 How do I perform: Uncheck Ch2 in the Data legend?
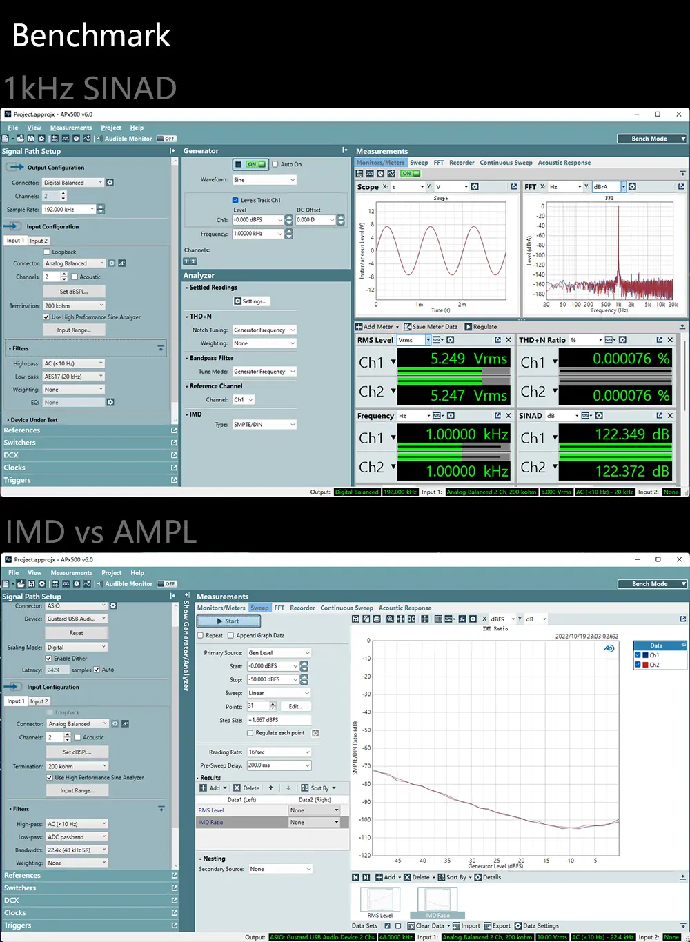(638, 665)
